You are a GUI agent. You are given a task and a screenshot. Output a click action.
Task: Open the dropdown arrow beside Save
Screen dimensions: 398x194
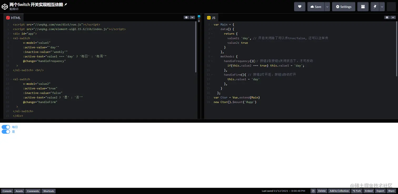[x=327, y=7]
